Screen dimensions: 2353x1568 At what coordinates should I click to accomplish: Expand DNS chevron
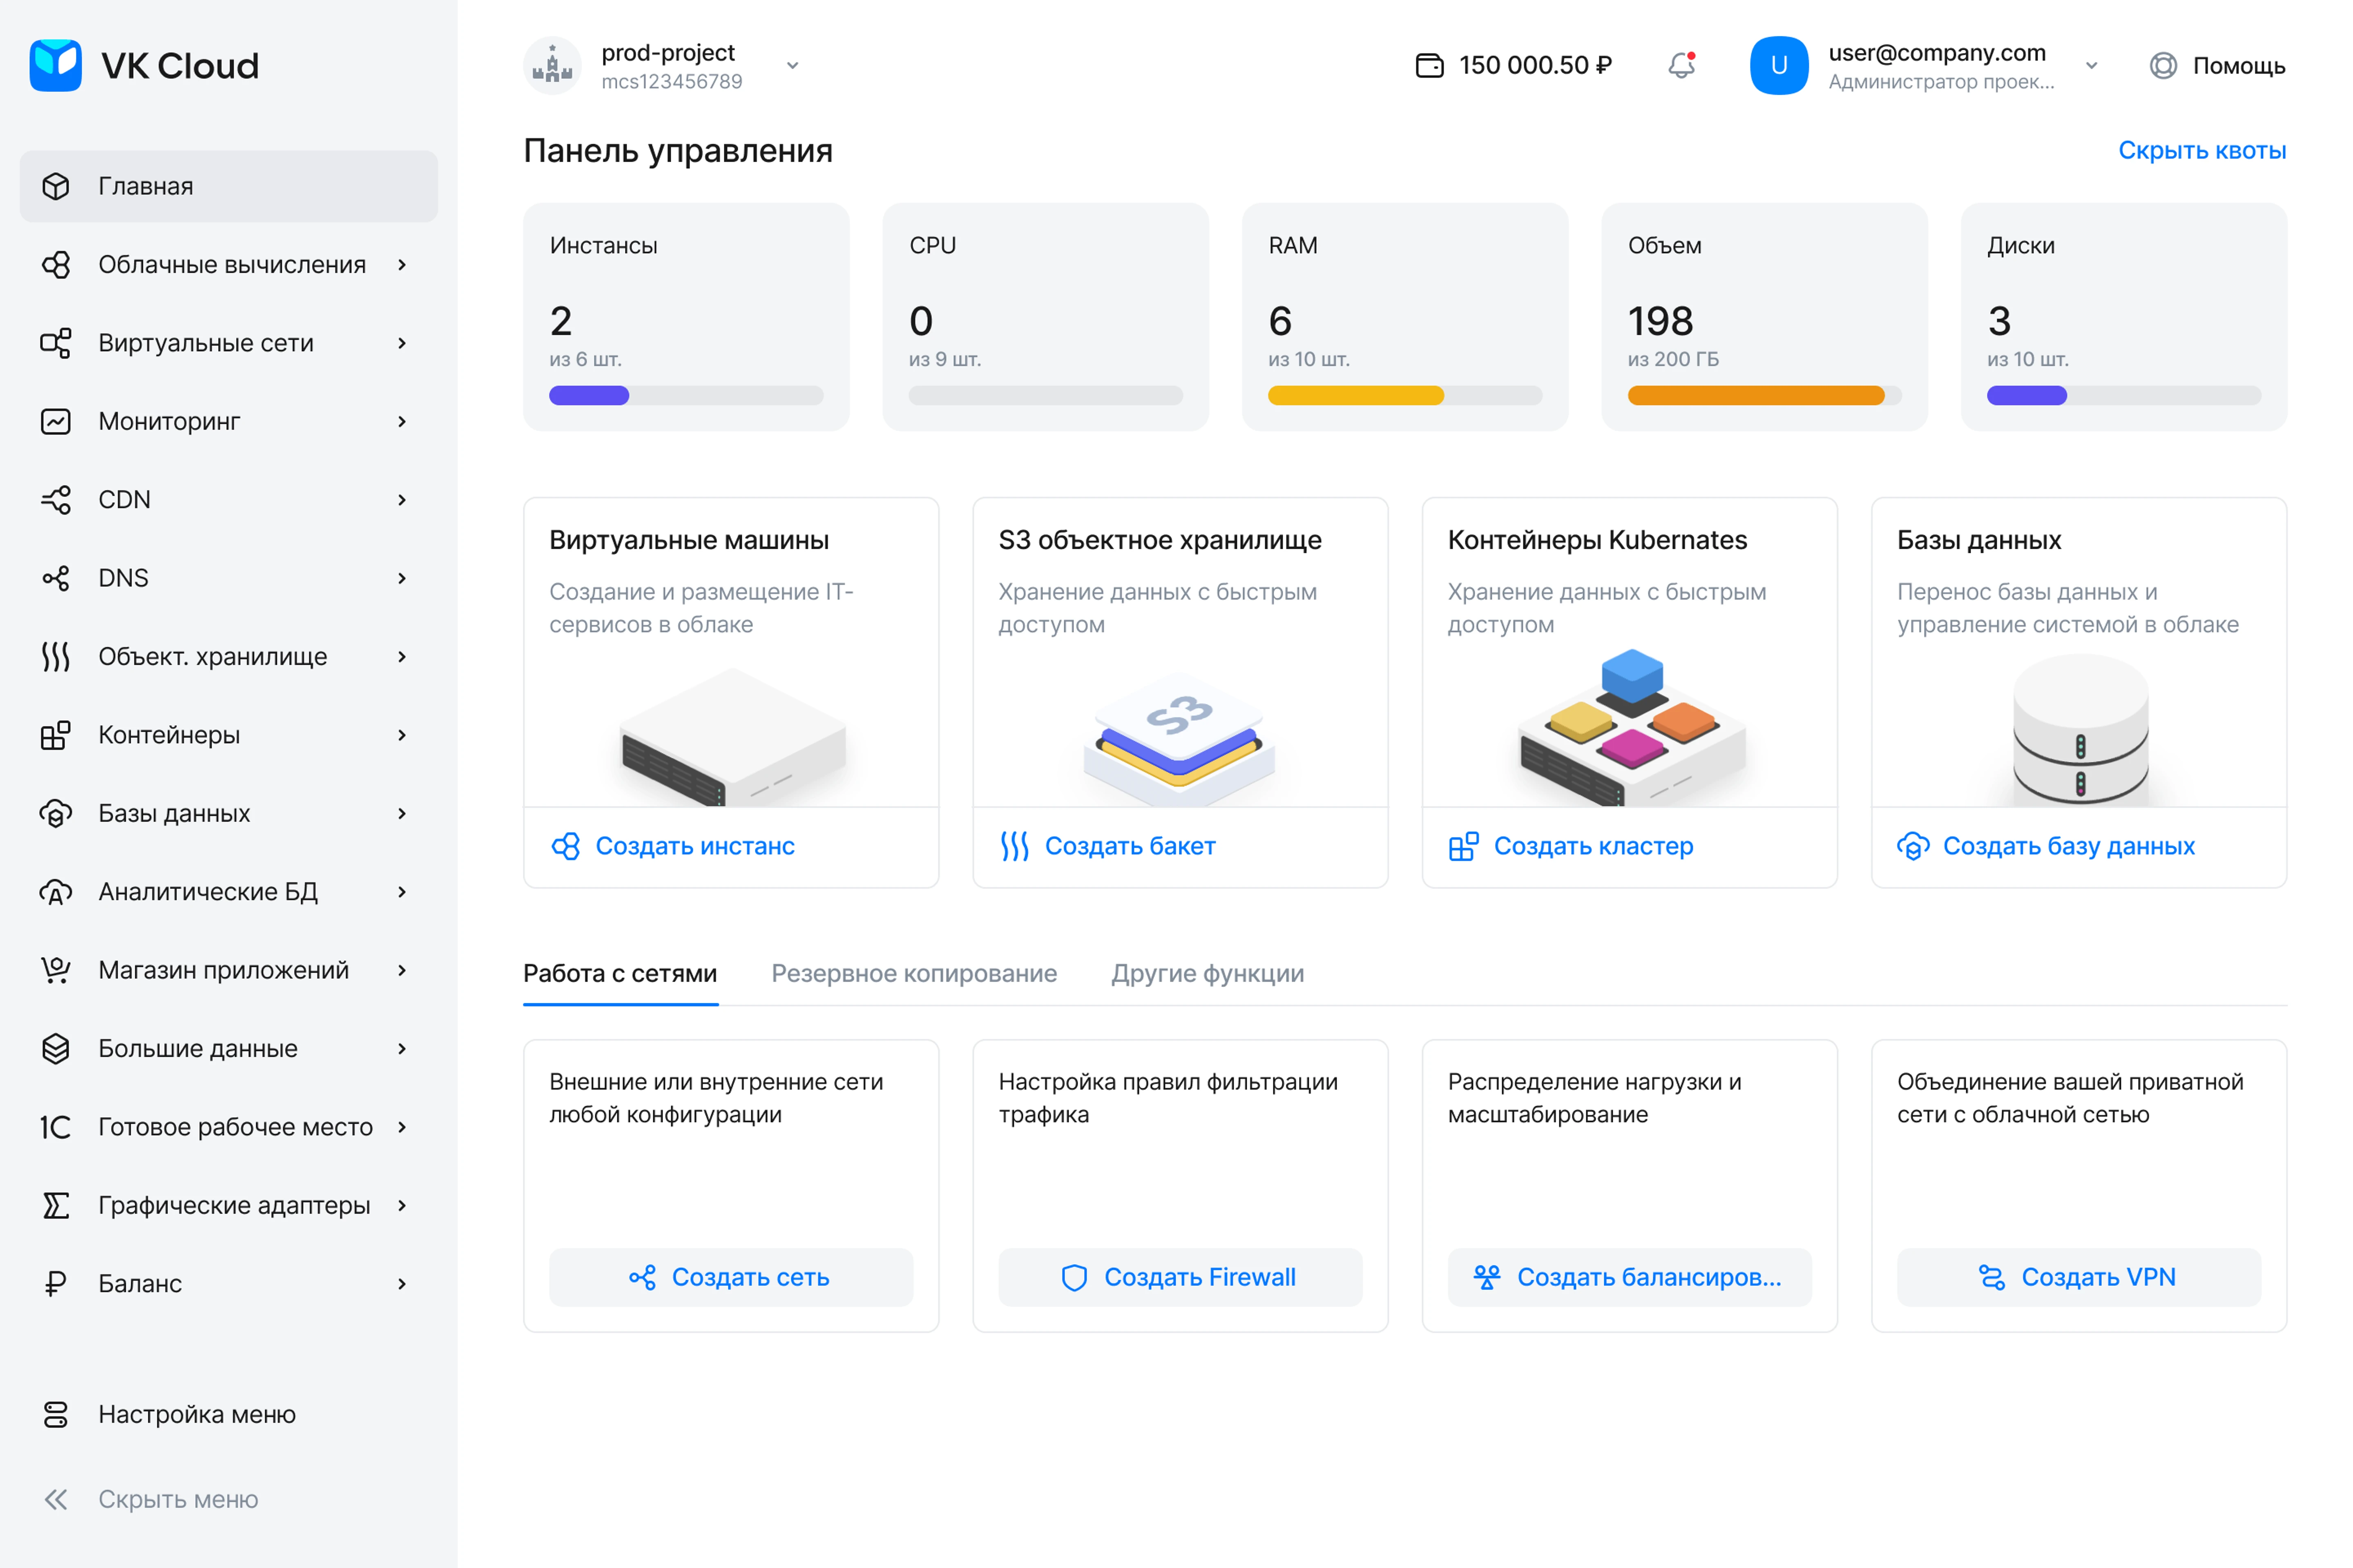[402, 578]
